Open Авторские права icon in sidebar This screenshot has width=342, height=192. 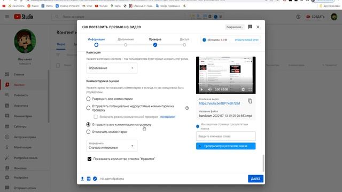(x=7, y=137)
